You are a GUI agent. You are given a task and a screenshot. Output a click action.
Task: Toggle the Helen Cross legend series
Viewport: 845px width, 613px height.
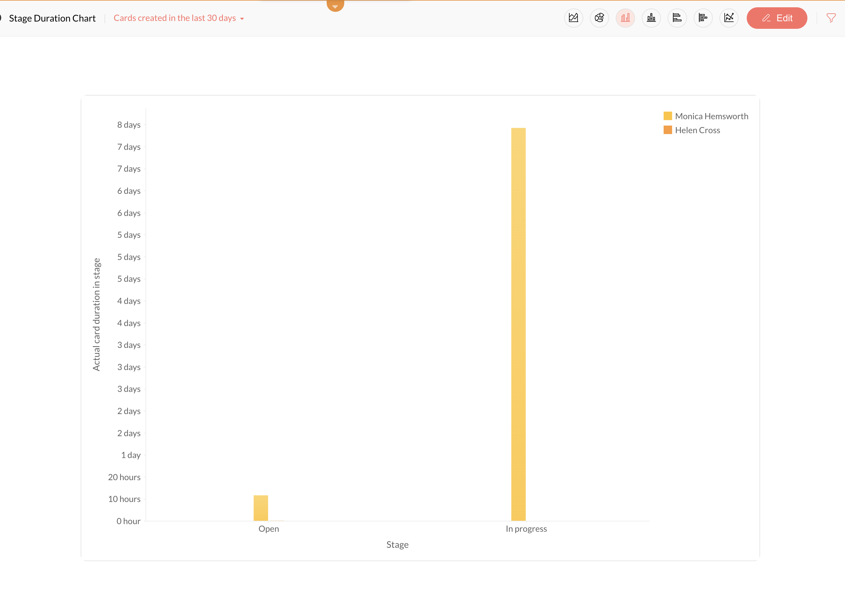point(697,130)
